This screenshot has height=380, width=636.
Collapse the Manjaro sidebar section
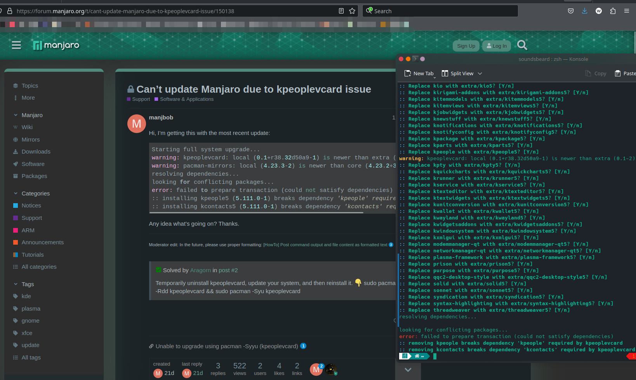click(x=16, y=115)
